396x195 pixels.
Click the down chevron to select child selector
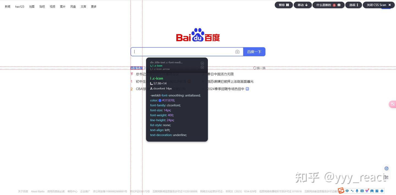click(x=202, y=67)
